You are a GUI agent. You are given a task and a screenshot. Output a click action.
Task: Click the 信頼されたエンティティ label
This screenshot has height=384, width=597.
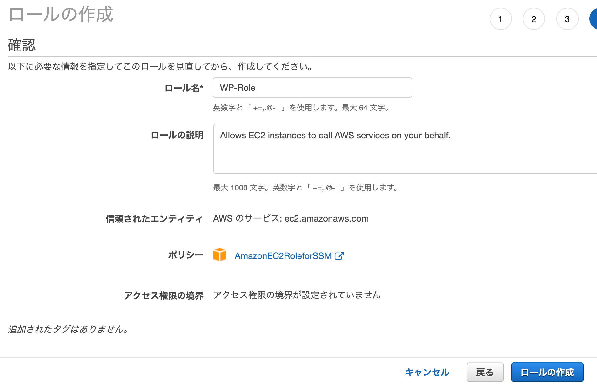[154, 219]
